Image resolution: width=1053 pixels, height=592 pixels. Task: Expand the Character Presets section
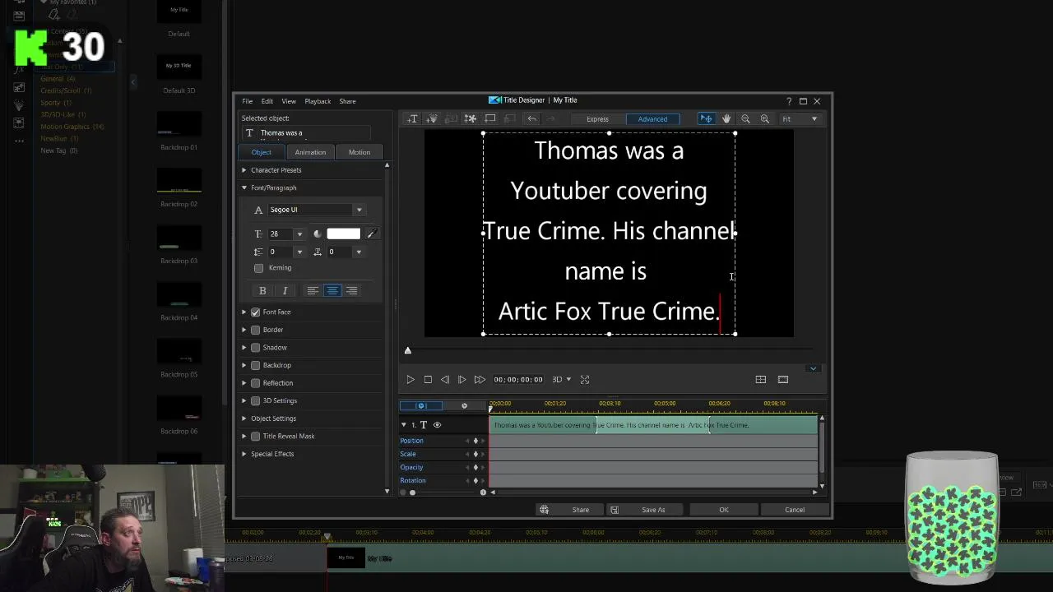(244, 170)
